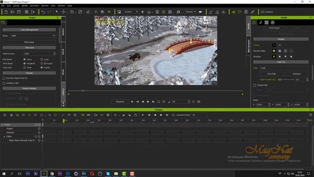
Task: Open the Window menu
Action: [x=61, y=6]
